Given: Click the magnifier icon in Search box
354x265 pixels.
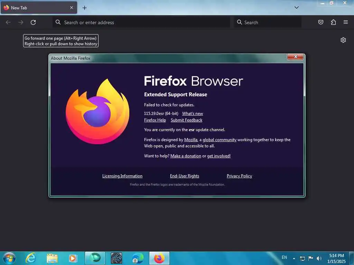Looking at the screenshot, I should pos(239,22).
